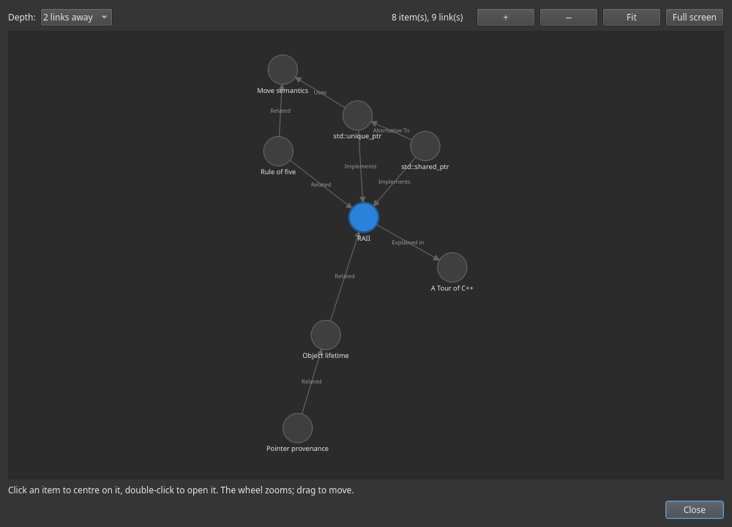
Task: Select the blue RAII node
Action: [x=364, y=217]
